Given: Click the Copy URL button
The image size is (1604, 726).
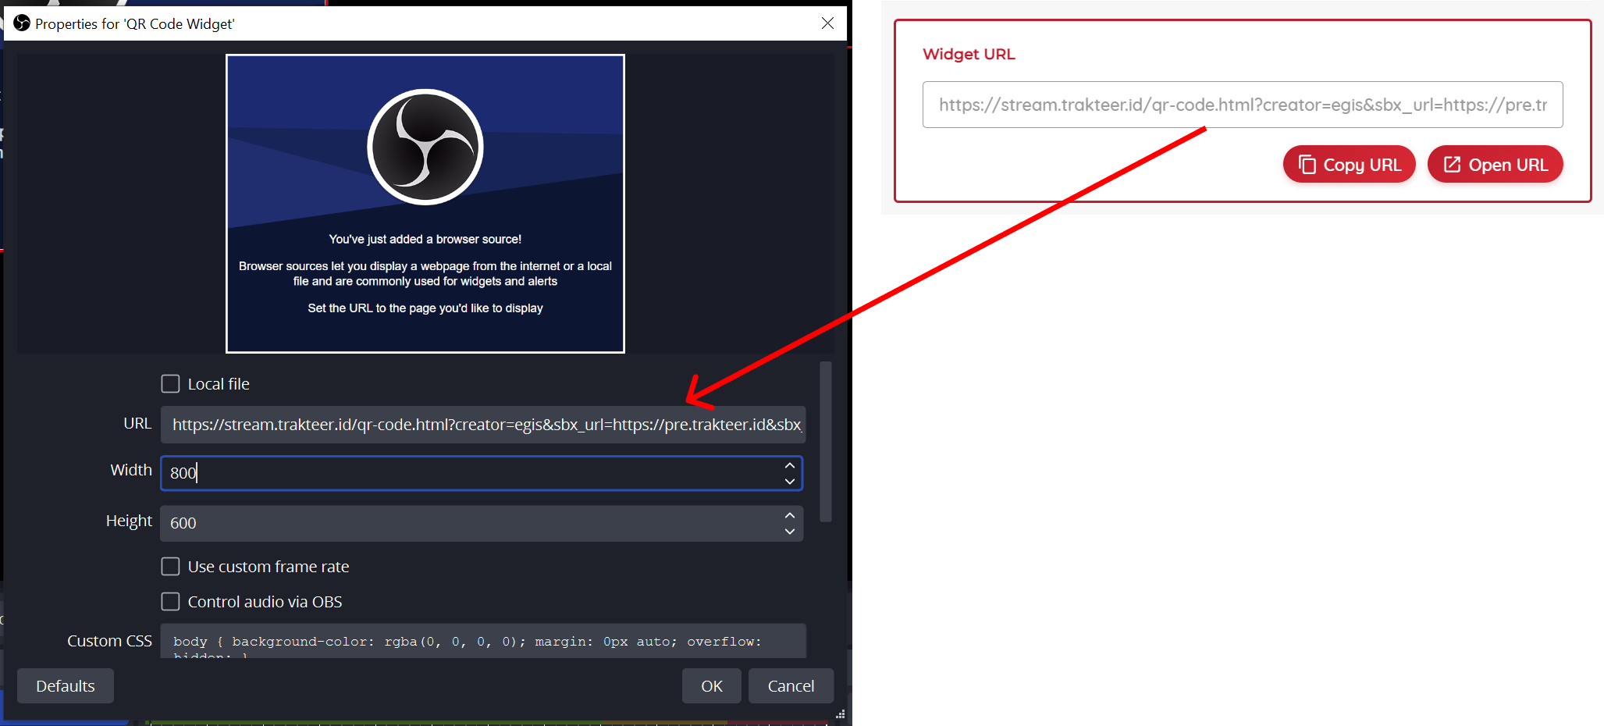Looking at the screenshot, I should pos(1349,164).
